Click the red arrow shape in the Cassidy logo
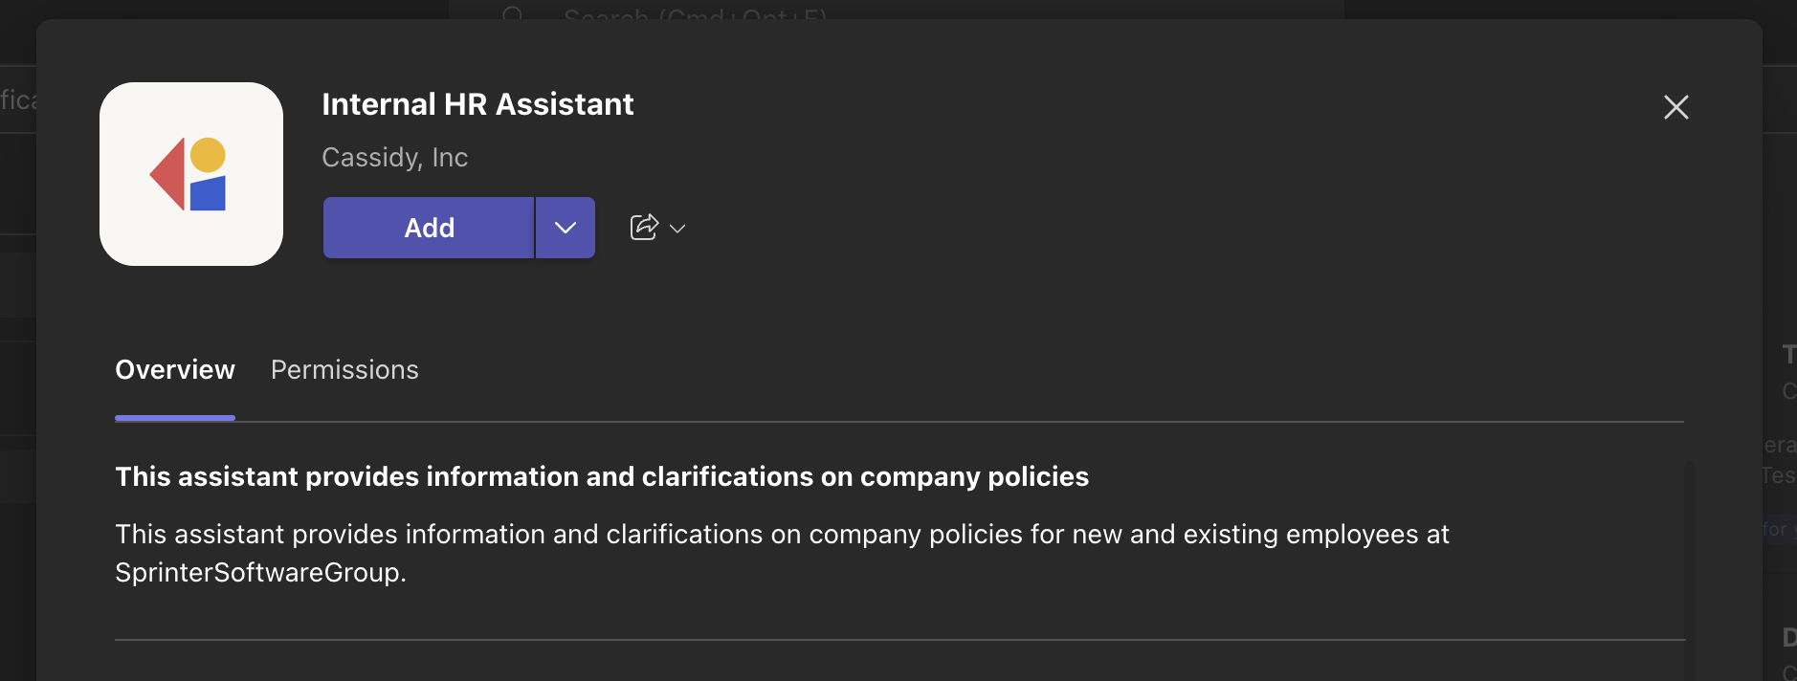The height and width of the screenshot is (681, 1797). coord(169,174)
